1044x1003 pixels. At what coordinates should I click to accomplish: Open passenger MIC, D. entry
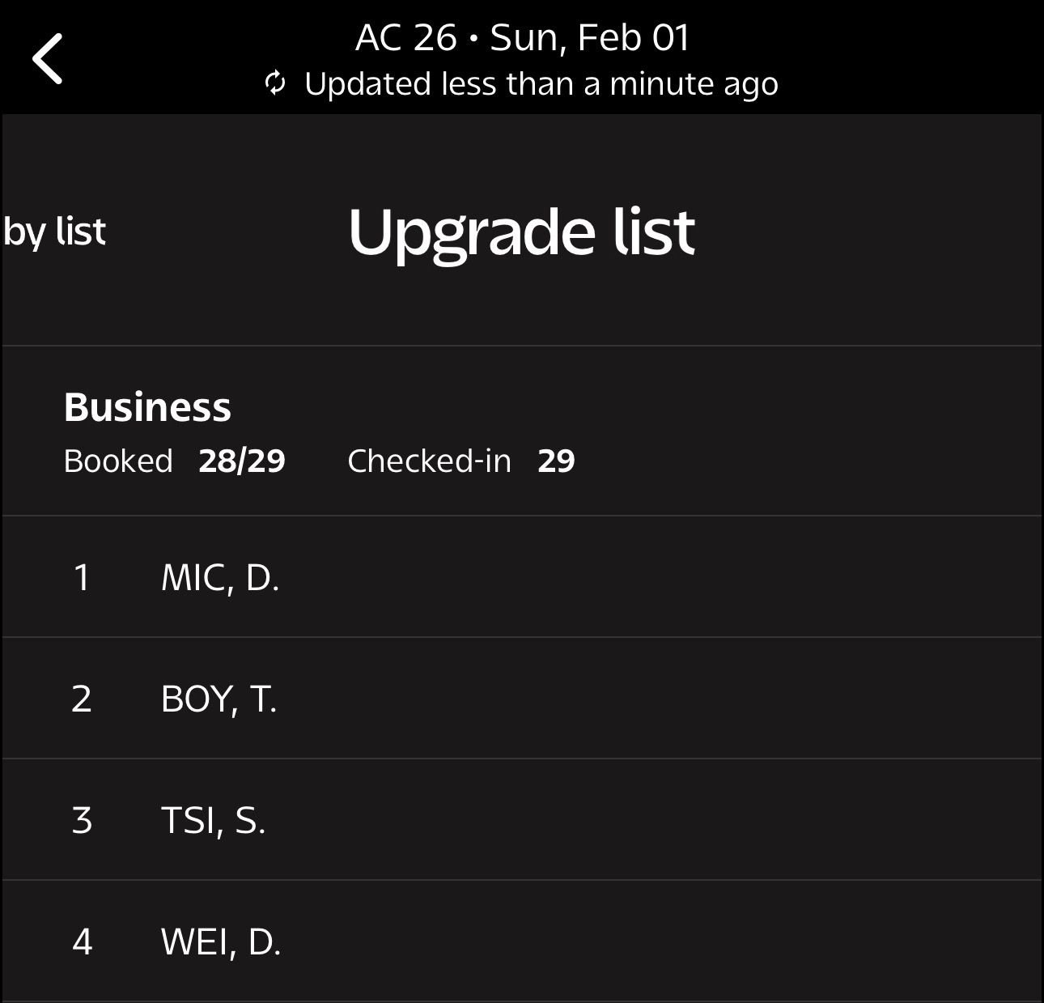point(220,577)
